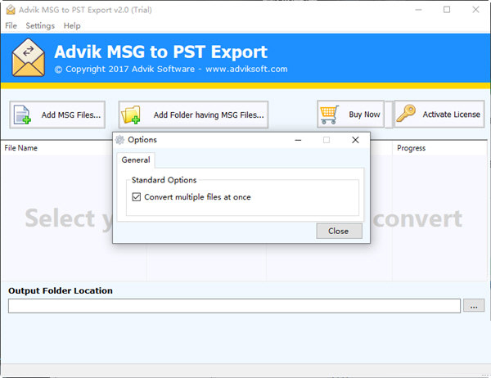491x378 pixels.
Task: Open the Help menu
Action: [x=72, y=25]
